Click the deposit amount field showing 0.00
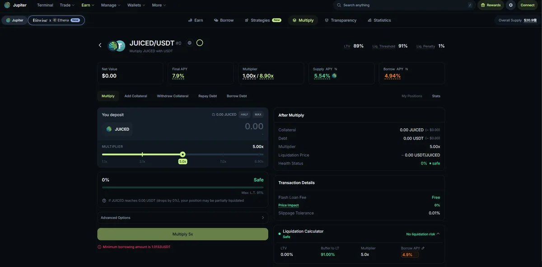 254,126
